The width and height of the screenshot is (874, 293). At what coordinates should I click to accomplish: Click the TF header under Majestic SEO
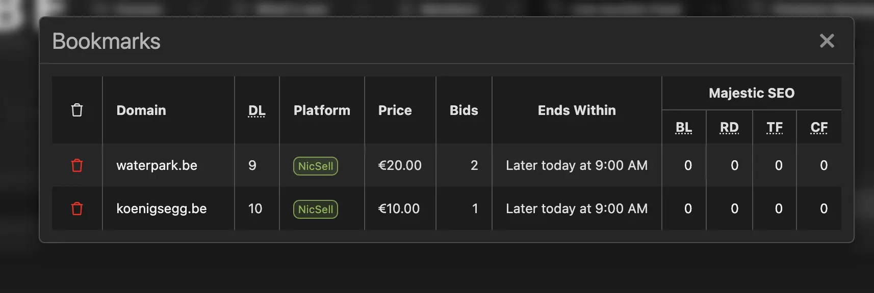[x=774, y=127]
